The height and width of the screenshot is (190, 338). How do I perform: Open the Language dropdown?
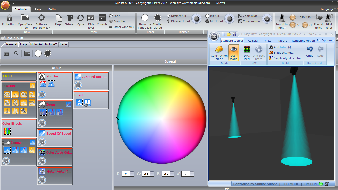coord(328,9)
